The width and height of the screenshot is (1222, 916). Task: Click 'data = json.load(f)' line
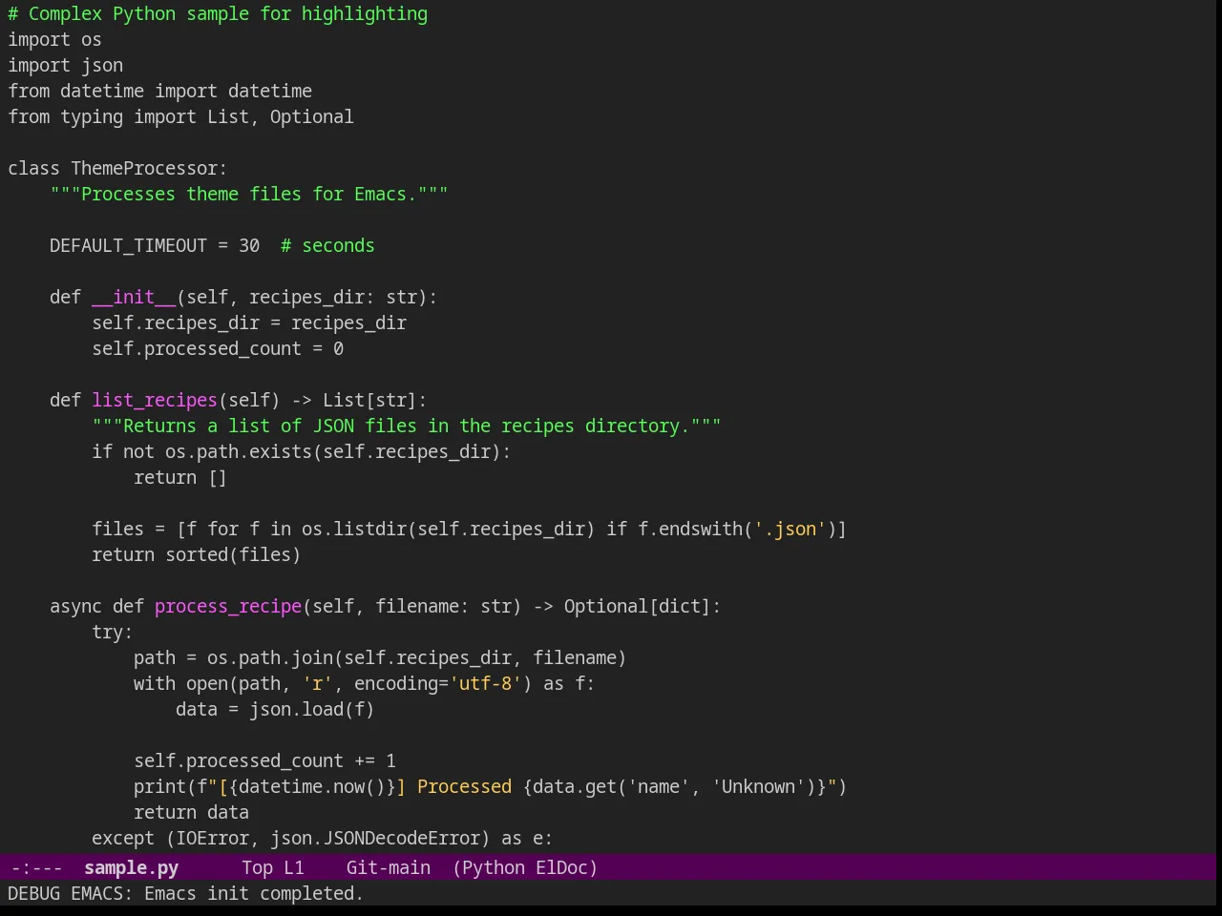coord(275,709)
